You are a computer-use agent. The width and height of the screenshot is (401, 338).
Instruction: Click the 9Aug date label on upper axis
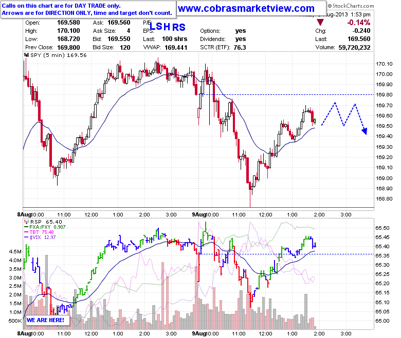199,214
